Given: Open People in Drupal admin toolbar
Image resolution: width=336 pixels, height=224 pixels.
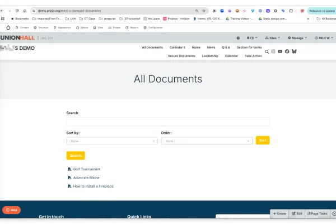Looking at the screenshot, I should pyautogui.click(x=114, y=27).
